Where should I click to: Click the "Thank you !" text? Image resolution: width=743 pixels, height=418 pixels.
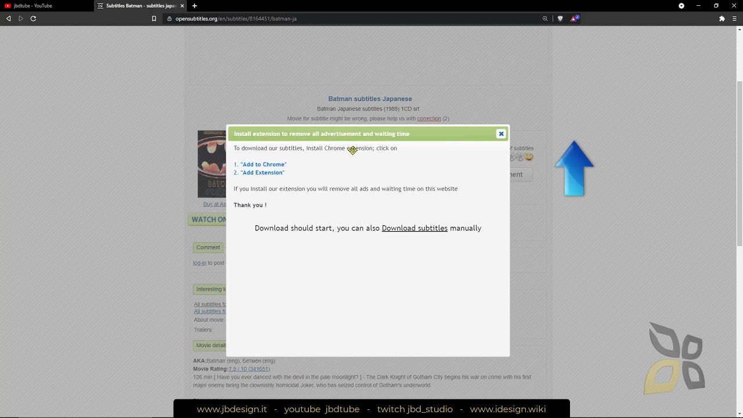250,205
